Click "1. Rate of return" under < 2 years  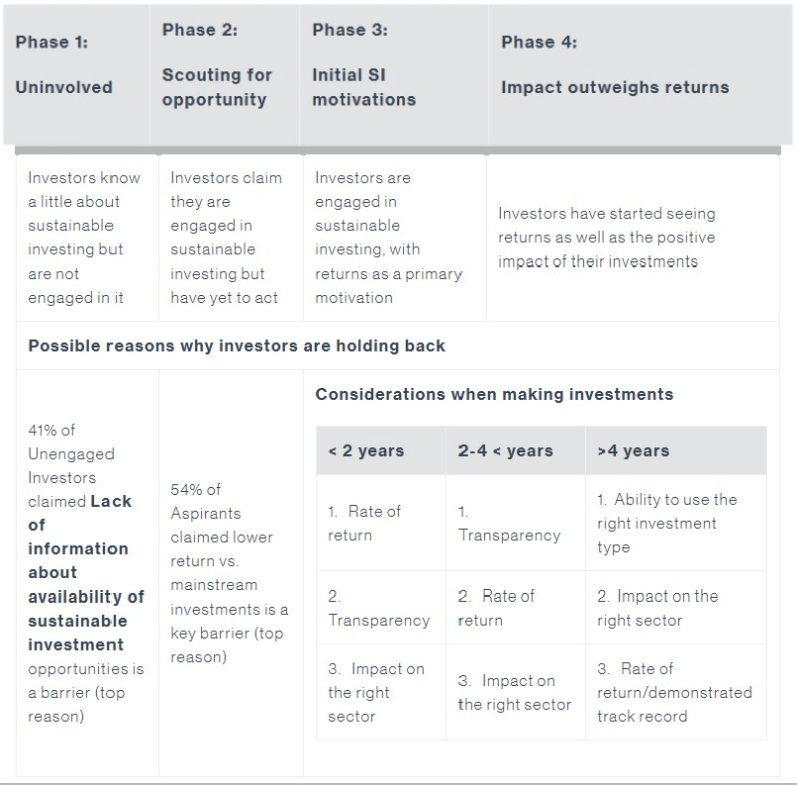click(364, 523)
